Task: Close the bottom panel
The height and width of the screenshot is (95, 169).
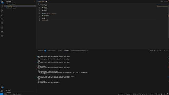Action: [x=167, y=51]
